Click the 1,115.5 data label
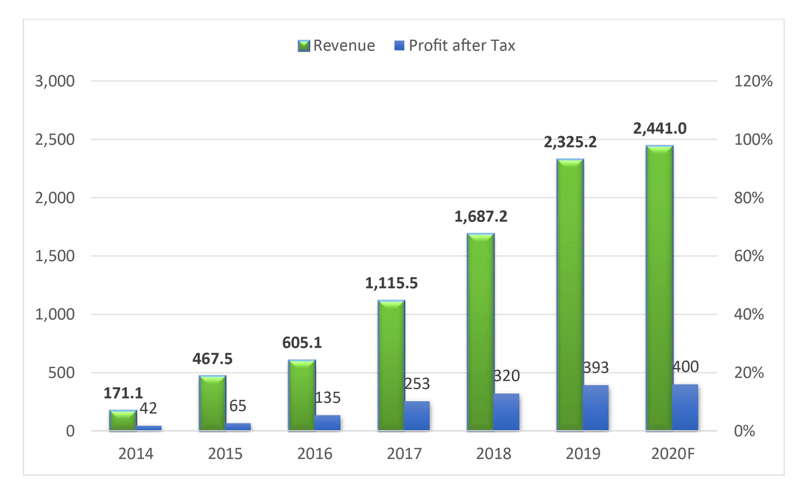Image resolution: width=805 pixels, height=497 pixels. 392,284
